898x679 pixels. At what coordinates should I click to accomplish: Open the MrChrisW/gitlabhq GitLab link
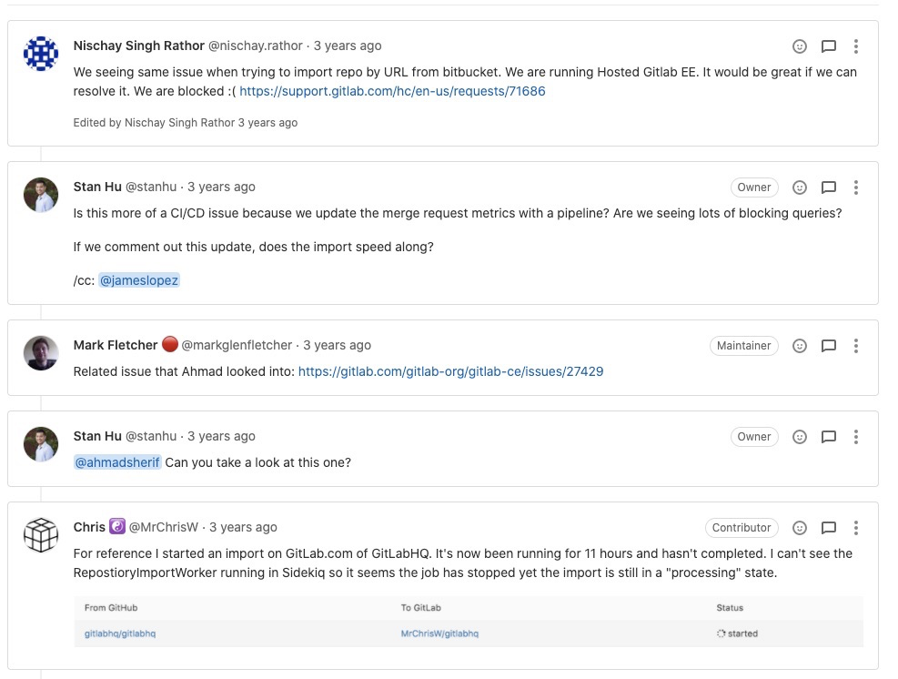439,633
